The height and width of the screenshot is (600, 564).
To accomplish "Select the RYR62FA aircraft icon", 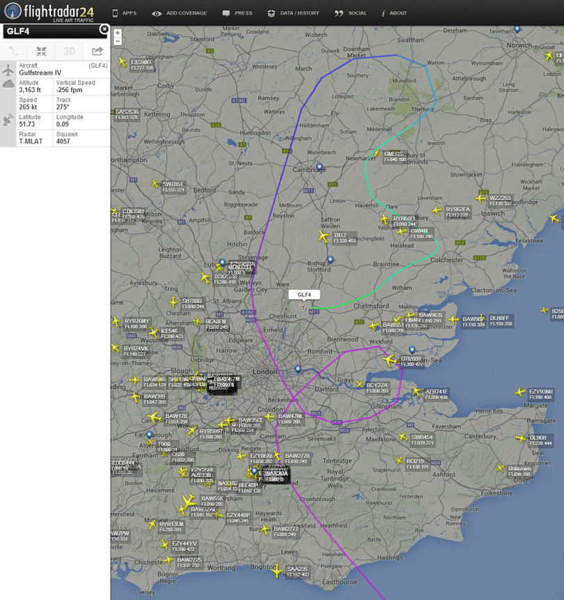I will [x=437, y=210].
